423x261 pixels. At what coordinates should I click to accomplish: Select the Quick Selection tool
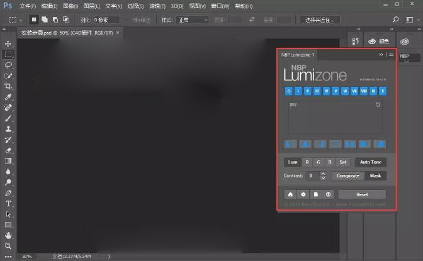point(8,75)
